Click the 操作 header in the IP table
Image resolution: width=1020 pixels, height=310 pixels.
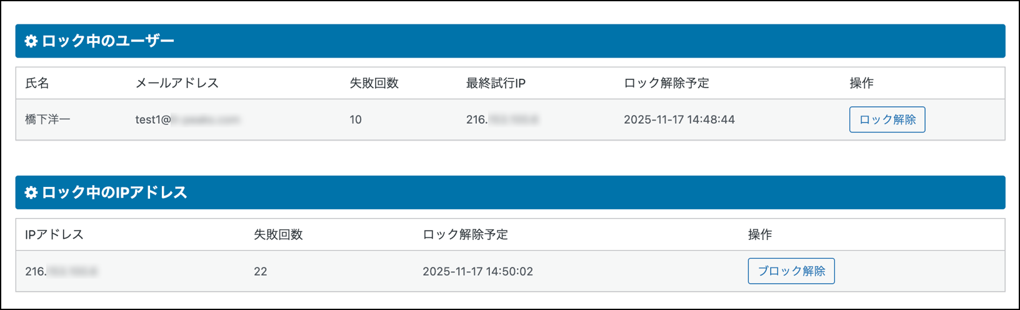pos(759,234)
